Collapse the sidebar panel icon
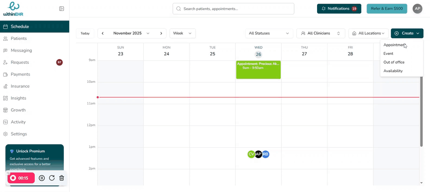Viewport: 430px width, 192px height. 62,8
